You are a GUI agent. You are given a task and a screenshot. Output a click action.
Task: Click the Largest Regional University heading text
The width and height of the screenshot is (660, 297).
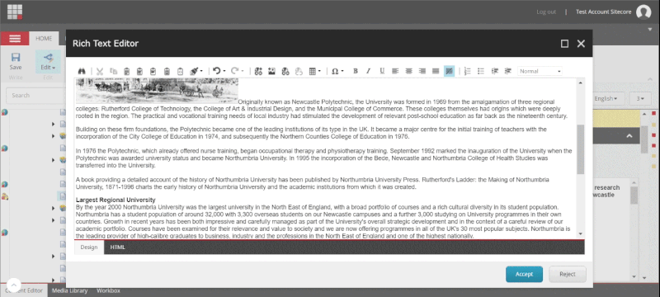pos(115,200)
